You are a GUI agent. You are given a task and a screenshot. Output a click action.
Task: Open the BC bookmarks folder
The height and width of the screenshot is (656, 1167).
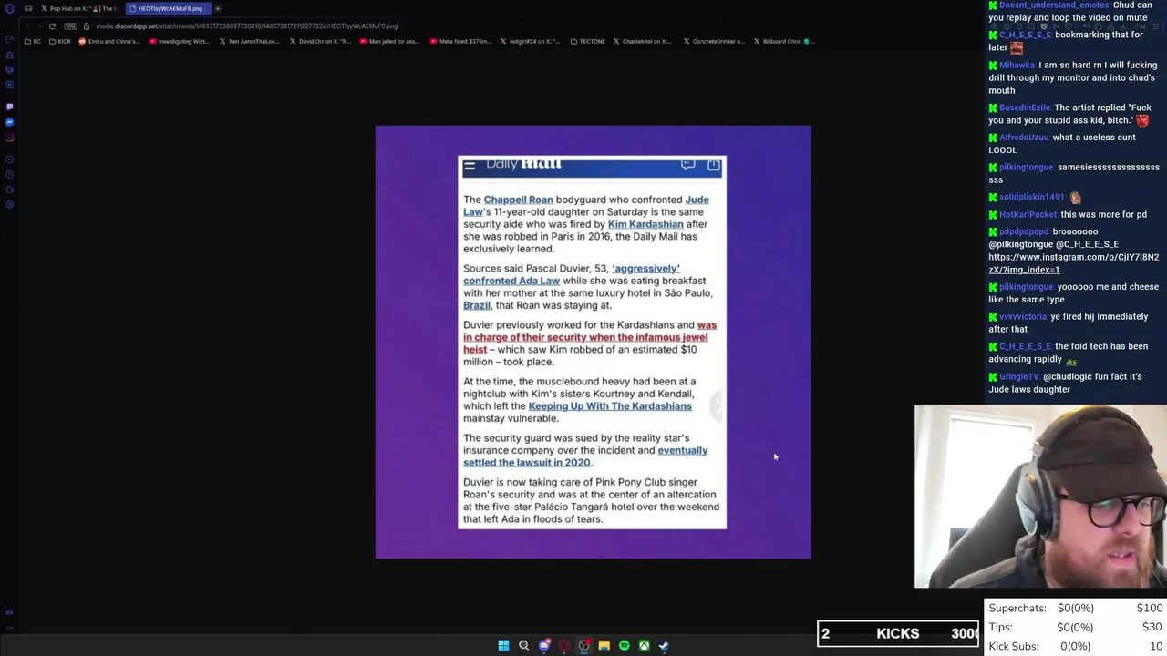pyautogui.click(x=33, y=41)
